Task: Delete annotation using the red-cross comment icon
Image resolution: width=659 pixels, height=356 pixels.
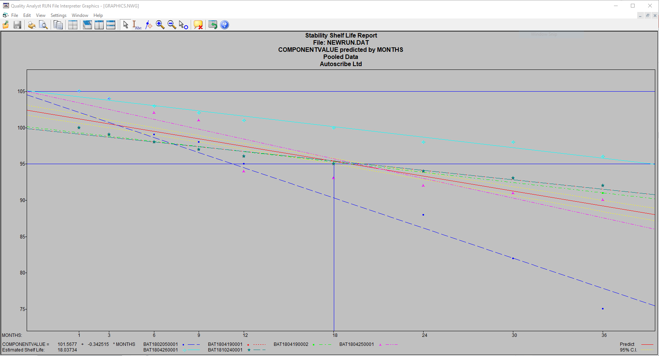Action: 198,25
